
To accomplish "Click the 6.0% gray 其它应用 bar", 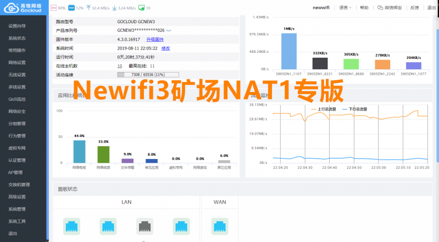I will (224, 162).
